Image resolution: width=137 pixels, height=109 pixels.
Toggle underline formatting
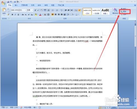(18, 14)
